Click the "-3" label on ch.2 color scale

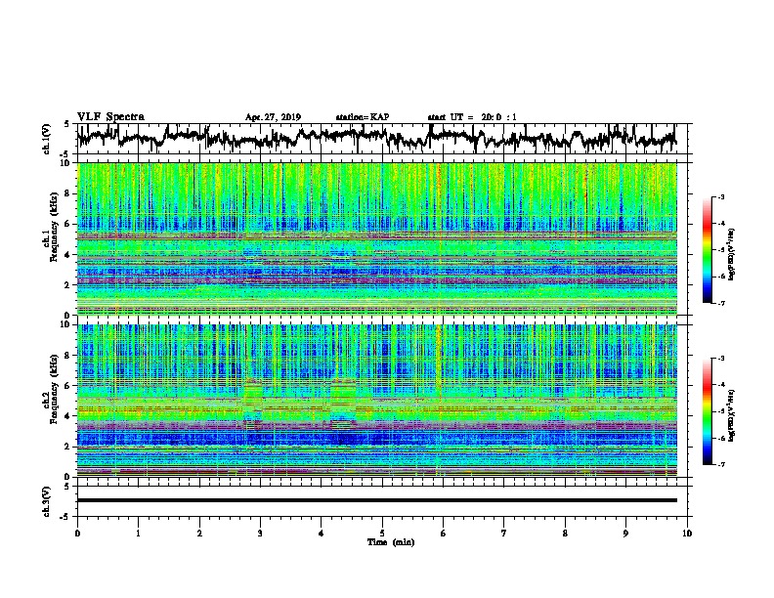point(720,359)
